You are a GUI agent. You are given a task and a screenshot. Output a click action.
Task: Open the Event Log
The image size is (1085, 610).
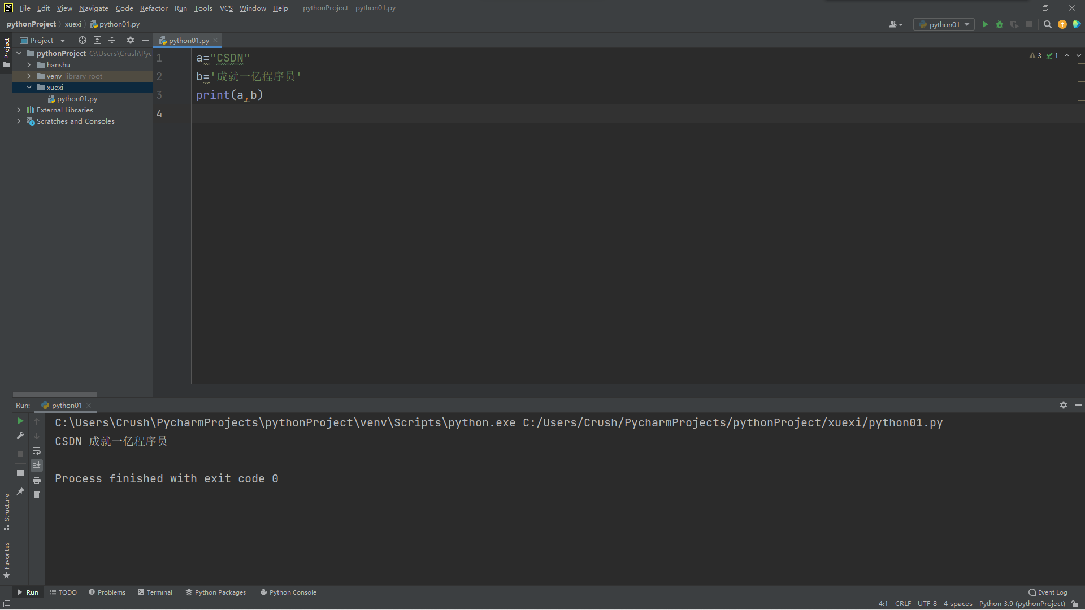[1048, 592]
